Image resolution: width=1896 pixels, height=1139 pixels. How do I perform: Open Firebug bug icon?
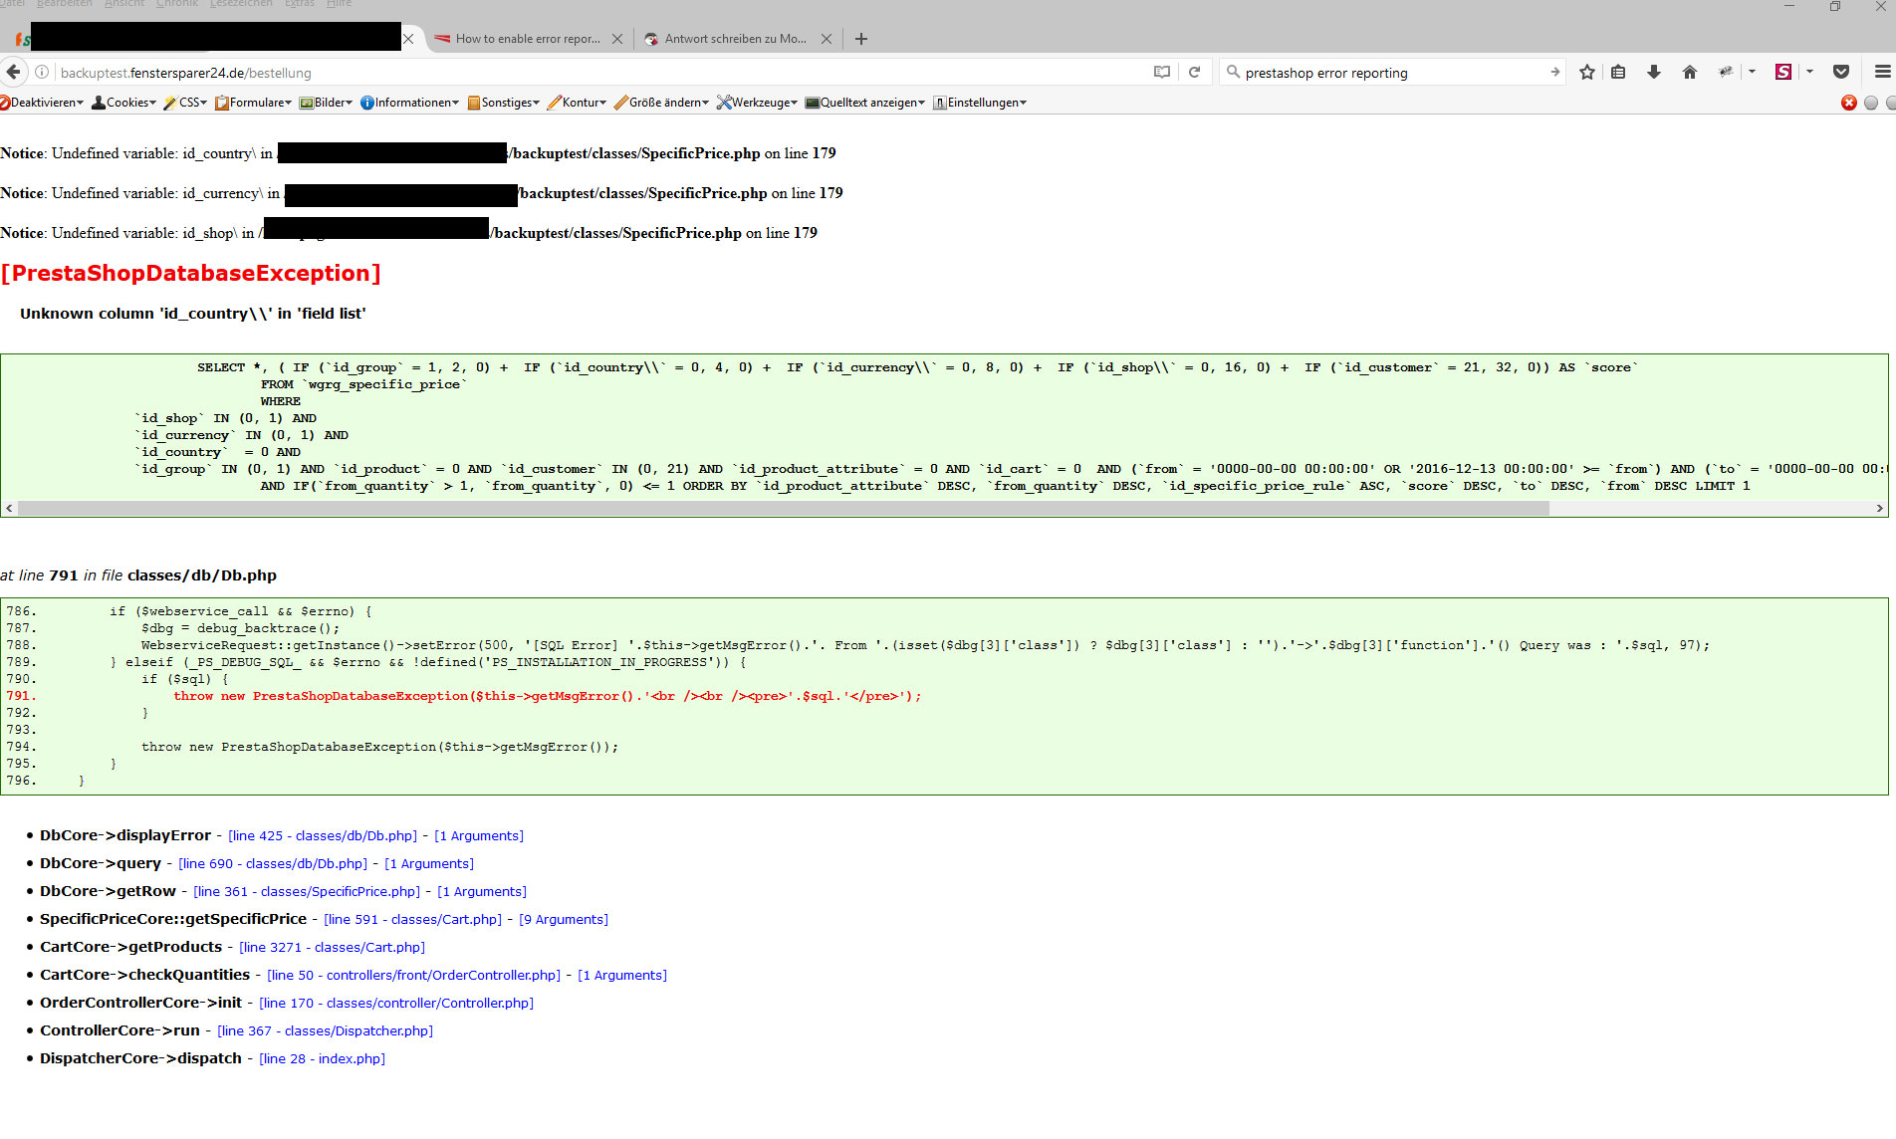click(x=1726, y=72)
